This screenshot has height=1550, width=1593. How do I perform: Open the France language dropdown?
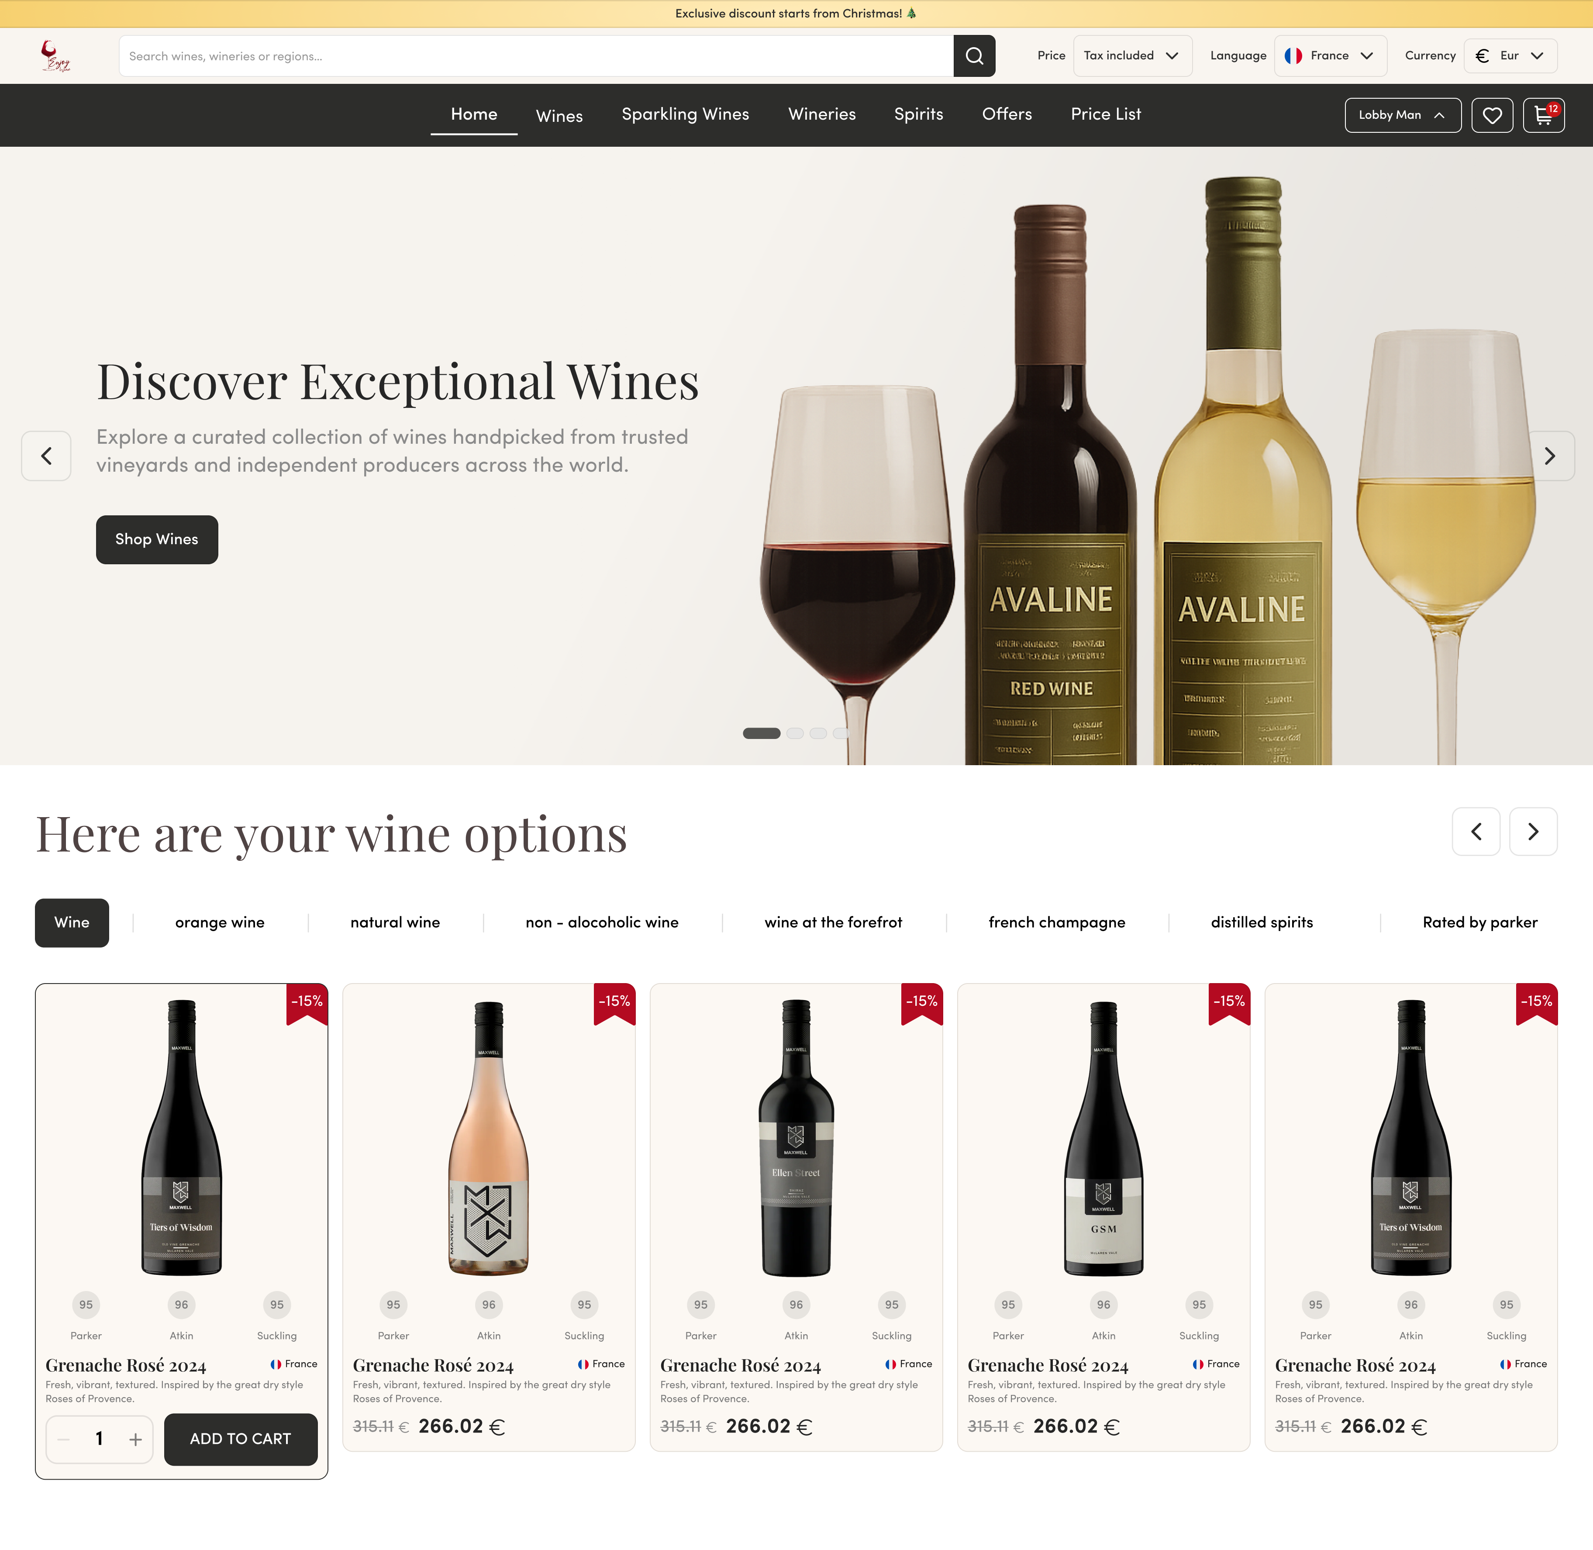point(1330,56)
